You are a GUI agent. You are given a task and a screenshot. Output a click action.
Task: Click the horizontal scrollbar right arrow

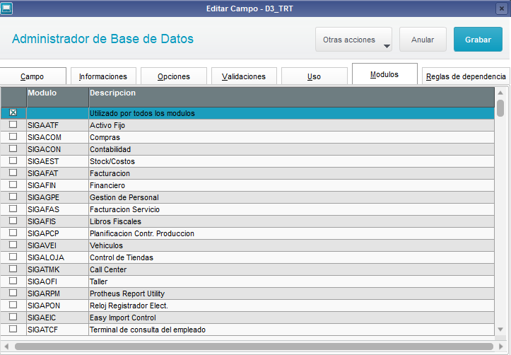coord(501,347)
